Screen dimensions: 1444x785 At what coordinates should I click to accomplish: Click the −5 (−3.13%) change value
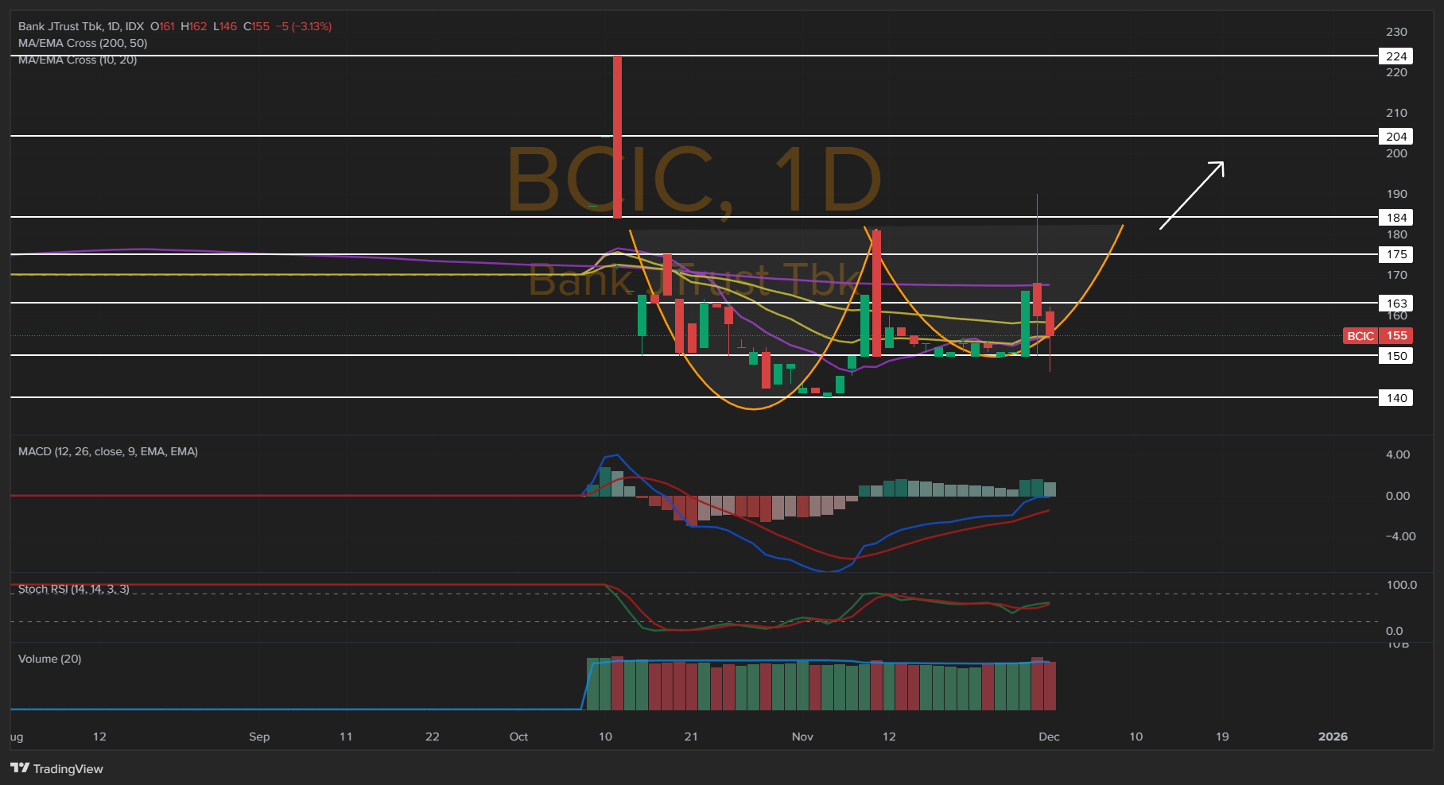pos(304,26)
